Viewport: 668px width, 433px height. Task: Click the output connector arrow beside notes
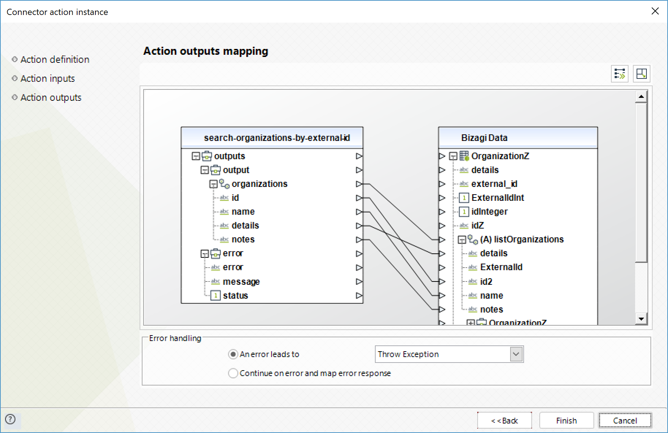[359, 240]
